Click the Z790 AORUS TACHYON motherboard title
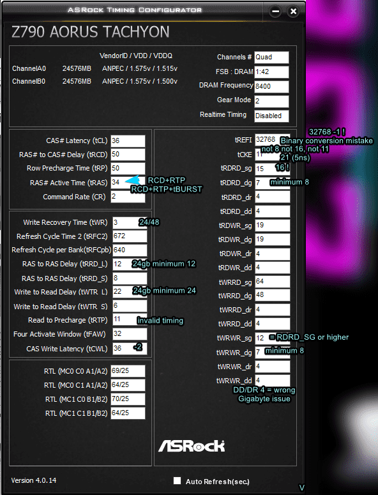 [x=91, y=32]
